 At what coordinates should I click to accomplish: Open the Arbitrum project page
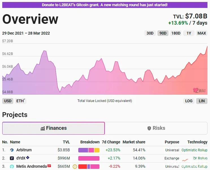24,150
